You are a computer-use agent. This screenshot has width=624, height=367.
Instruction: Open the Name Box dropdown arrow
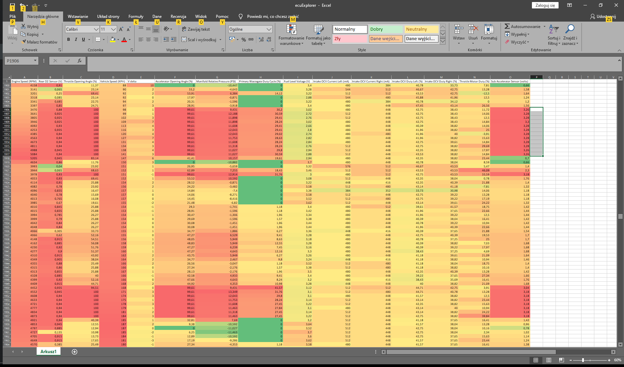(x=35, y=61)
